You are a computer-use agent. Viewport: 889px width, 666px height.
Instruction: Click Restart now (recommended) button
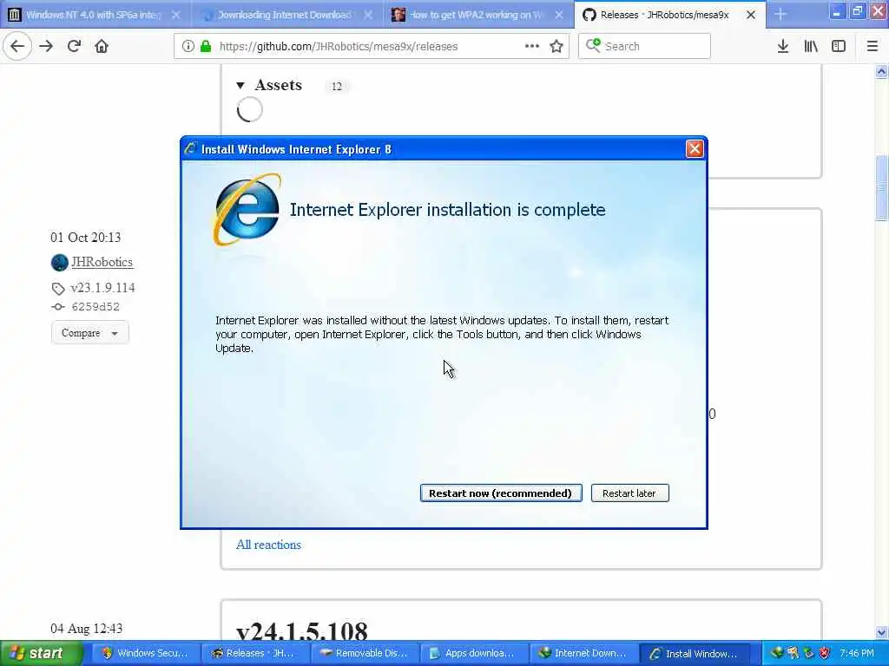[x=501, y=493]
